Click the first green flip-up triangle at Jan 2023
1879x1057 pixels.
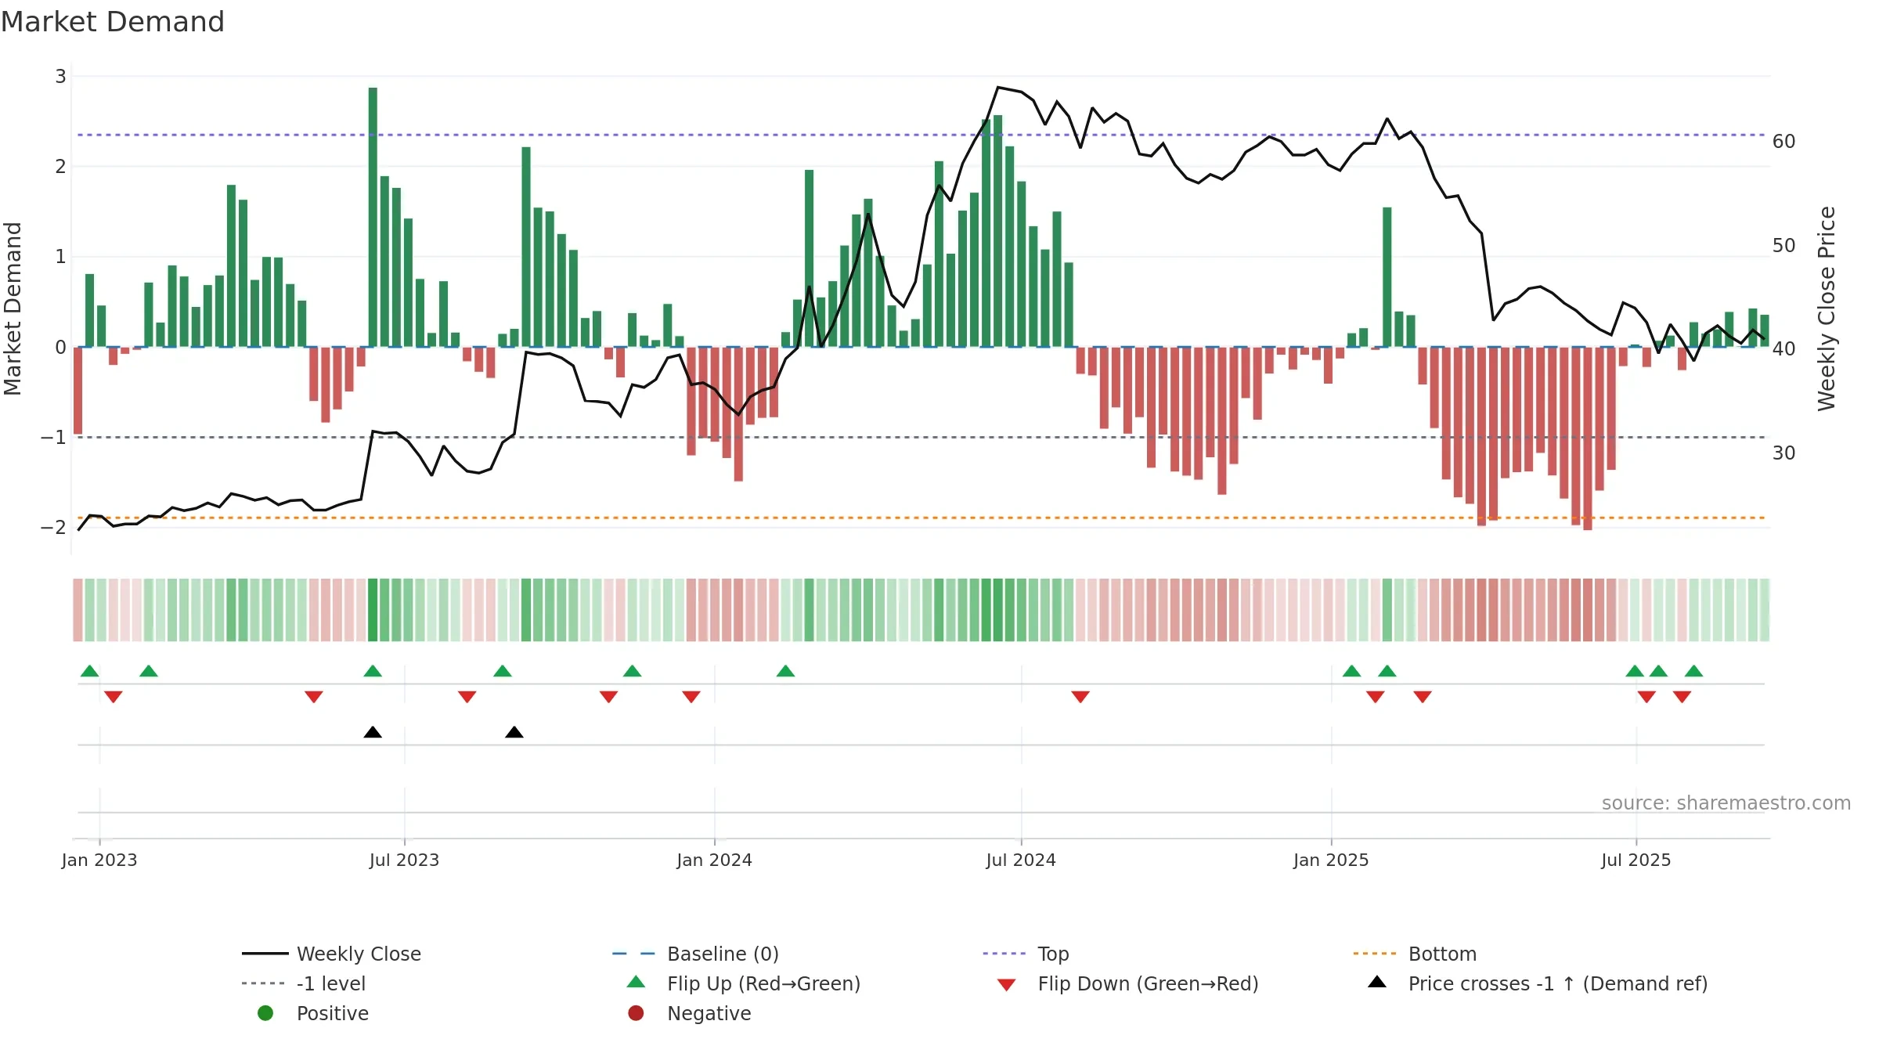pyautogui.click(x=90, y=671)
